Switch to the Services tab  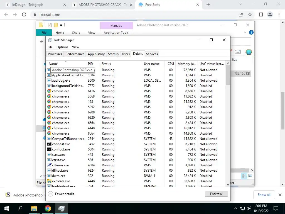[x=152, y=54]
